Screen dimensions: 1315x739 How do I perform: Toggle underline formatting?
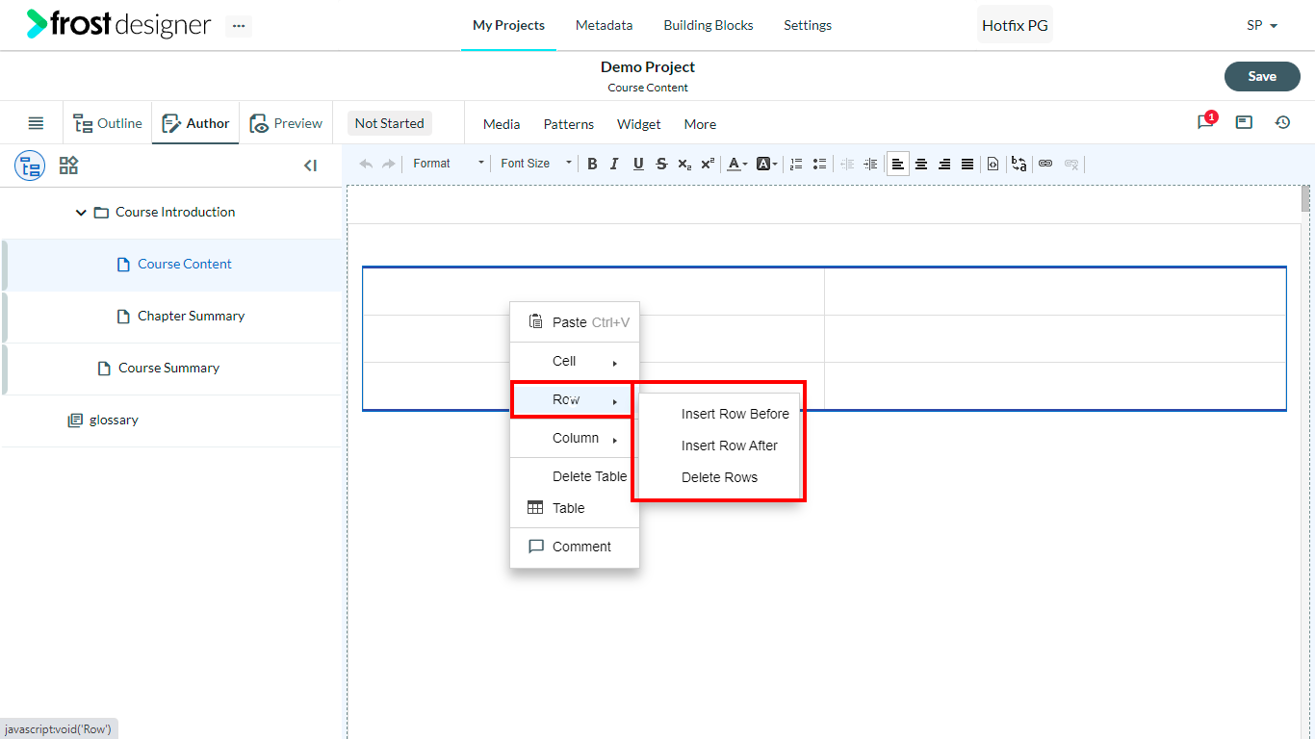pos(638,164)
